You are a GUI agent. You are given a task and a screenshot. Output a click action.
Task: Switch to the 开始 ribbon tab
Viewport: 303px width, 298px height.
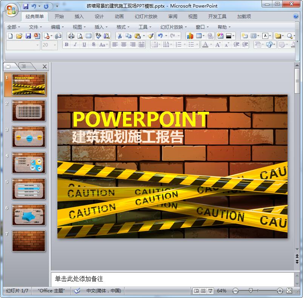click(59, 17)
